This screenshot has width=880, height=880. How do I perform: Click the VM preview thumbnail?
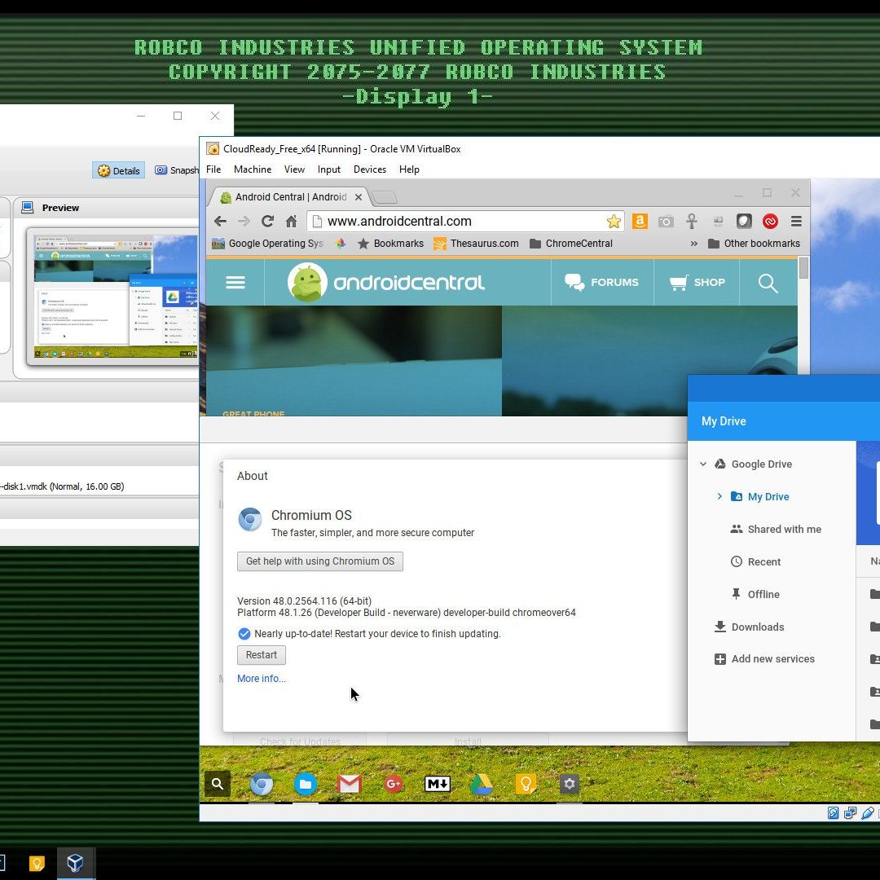point(117,297)
